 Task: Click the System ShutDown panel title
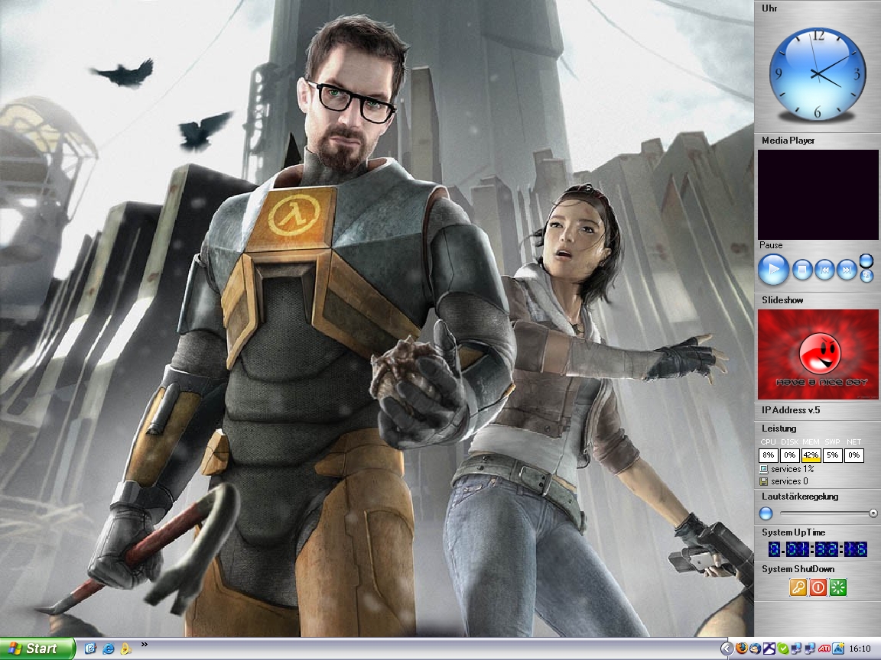798,569
